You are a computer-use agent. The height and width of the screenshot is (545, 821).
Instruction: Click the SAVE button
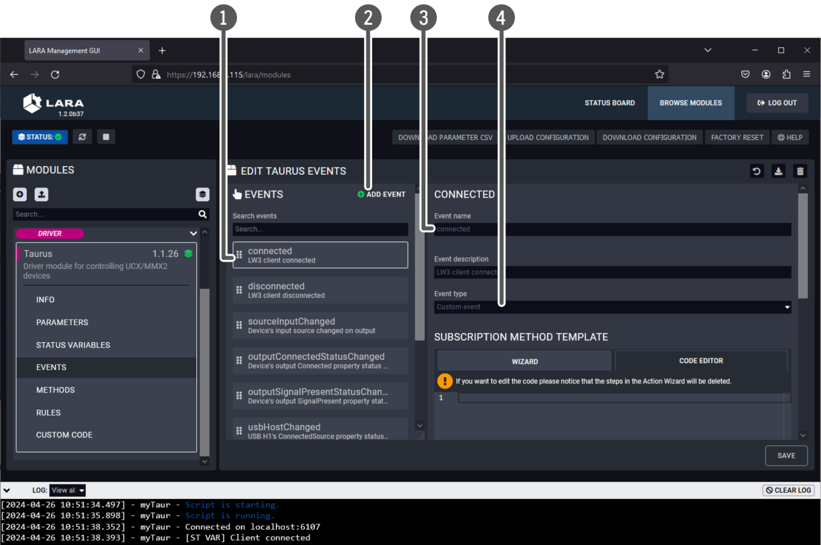click(x=786, y=455)
